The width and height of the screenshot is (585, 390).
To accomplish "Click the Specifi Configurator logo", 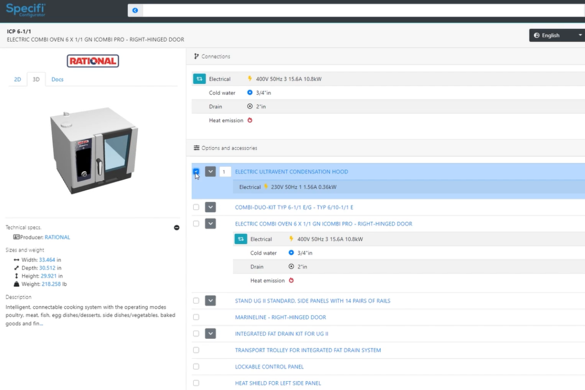I will [x=26, y=9].
